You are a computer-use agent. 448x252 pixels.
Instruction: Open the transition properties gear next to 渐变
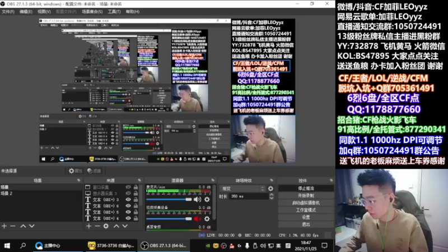[270, 189]
